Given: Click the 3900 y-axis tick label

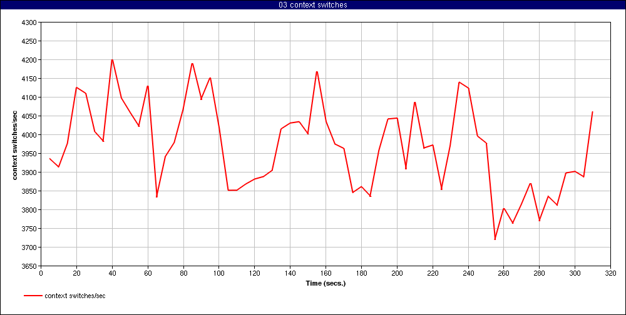Looking at the screenshot, I should [x=30, y=172].
